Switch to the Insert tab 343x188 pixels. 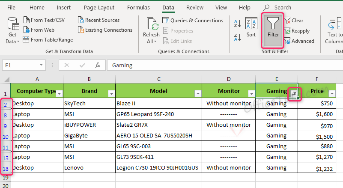(64, 7)
